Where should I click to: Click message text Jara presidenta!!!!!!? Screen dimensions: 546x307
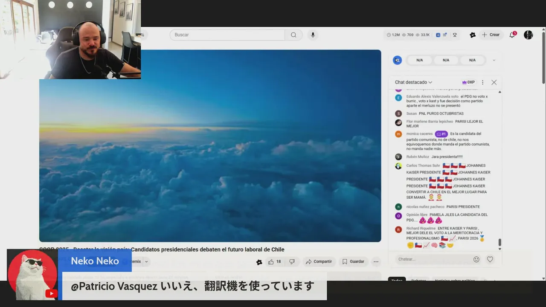(x=447, y=157)
